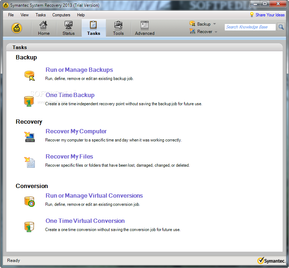Click the Recover quick-action icon in toolbar
The image size is (289, 268).
click(x=192, y=31)
